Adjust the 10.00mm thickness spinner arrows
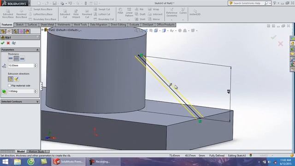The width and height of the screenshot is (295, 166). point(35,65)
